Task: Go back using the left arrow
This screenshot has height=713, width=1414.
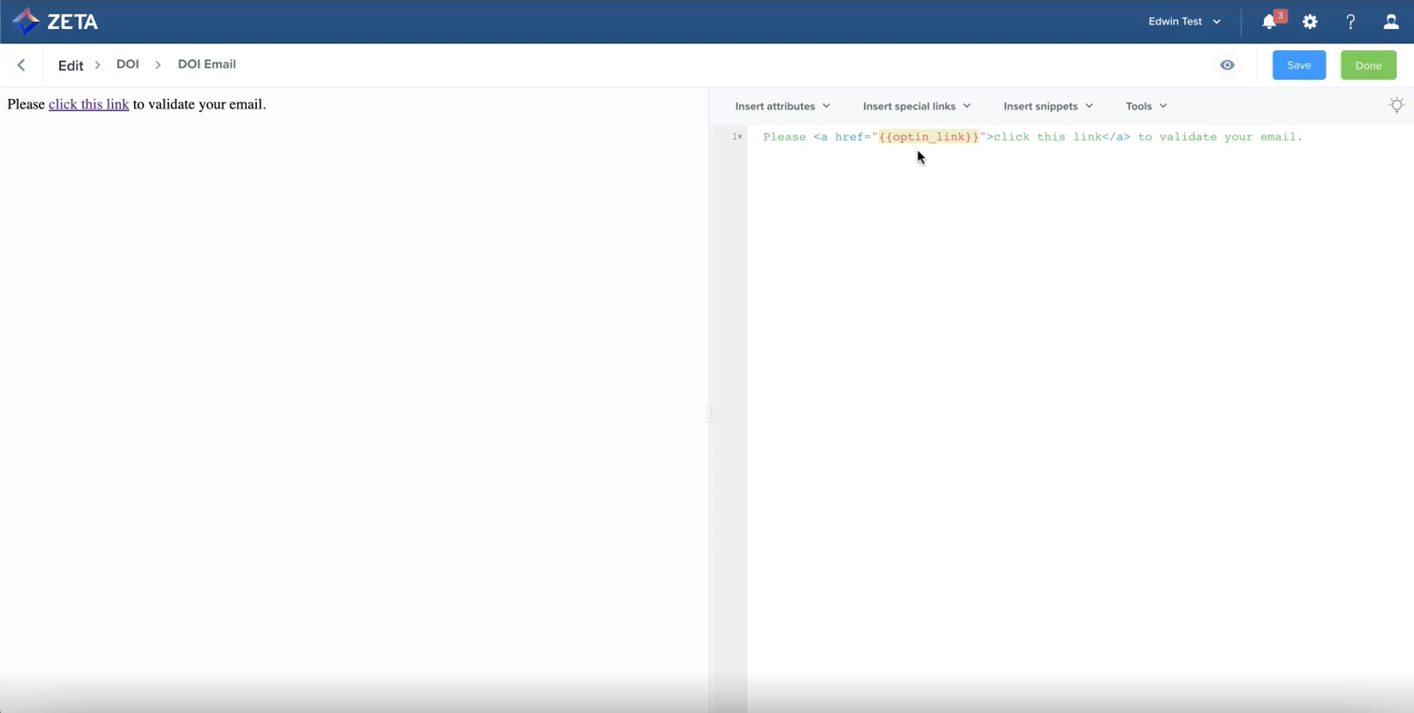Action: click(22, 65)
